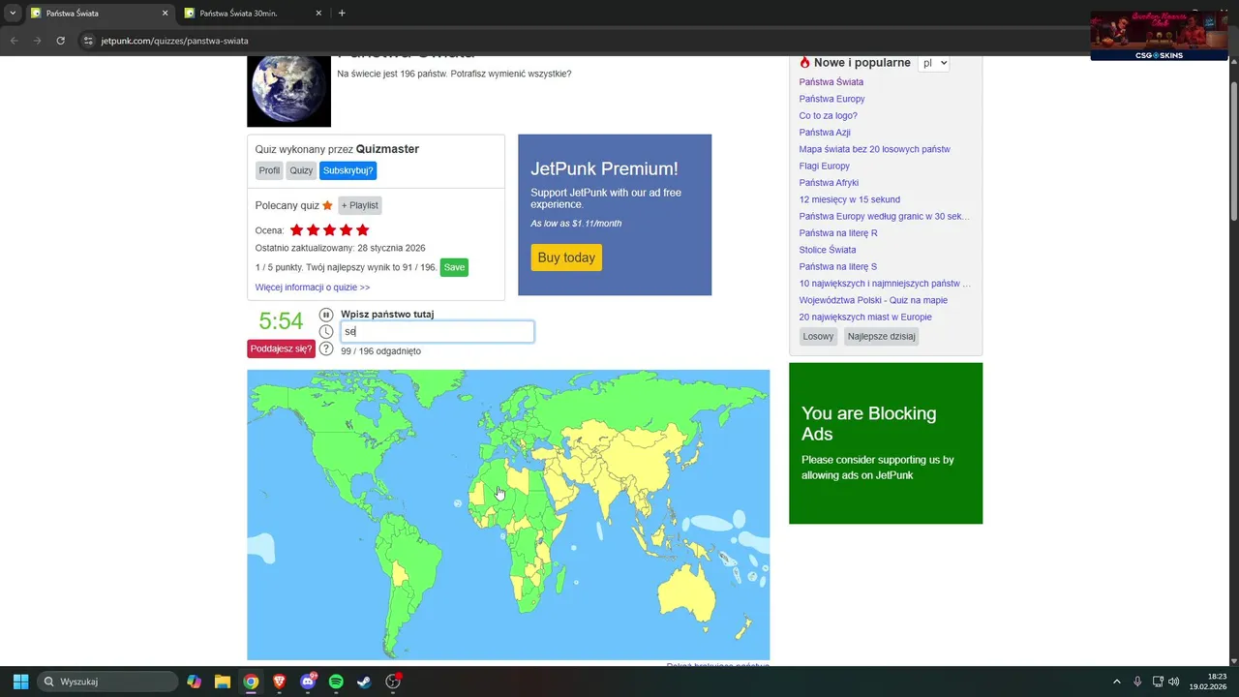Viewport: 1239px width, 697px height.
Task: Open the Państwa Afryki link
Action: click(829, 183)
